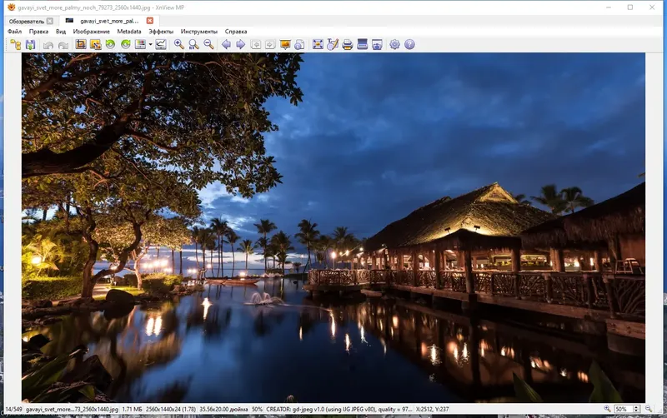Rotate image counterclockwise using toolbar icon
Screen dimensions: 667x418
pyautogui.click(x=110, y=44)
